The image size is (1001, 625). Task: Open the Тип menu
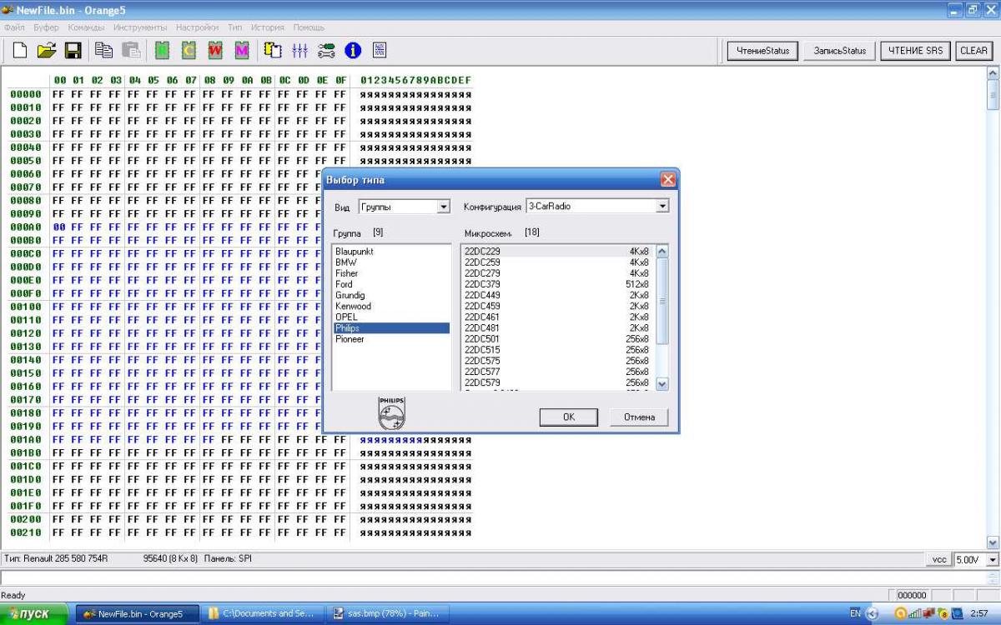(x=235, y=27)
